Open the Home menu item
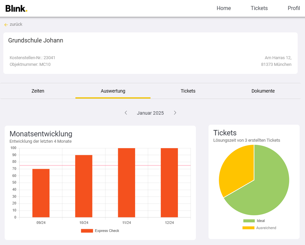The image size is (305, 245). [224, 8]
